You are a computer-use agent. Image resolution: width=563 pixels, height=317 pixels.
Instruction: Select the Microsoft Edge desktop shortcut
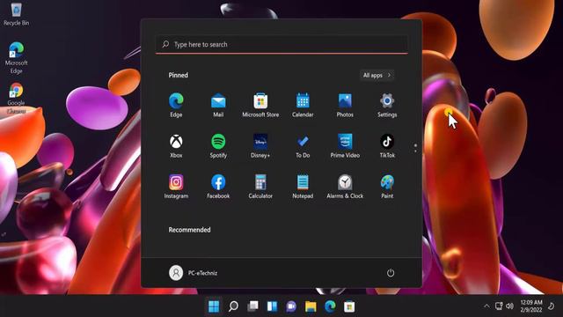tap(16, 57)
